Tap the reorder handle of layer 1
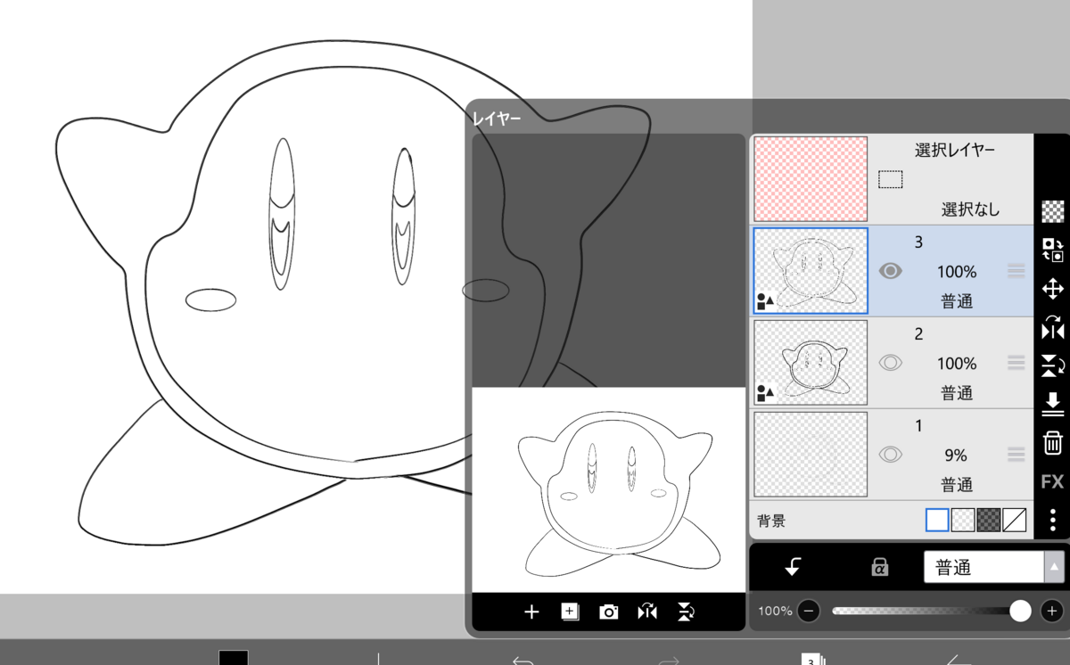Image resolution: width=1070 pixels, height=665 pixels. 1016,455
